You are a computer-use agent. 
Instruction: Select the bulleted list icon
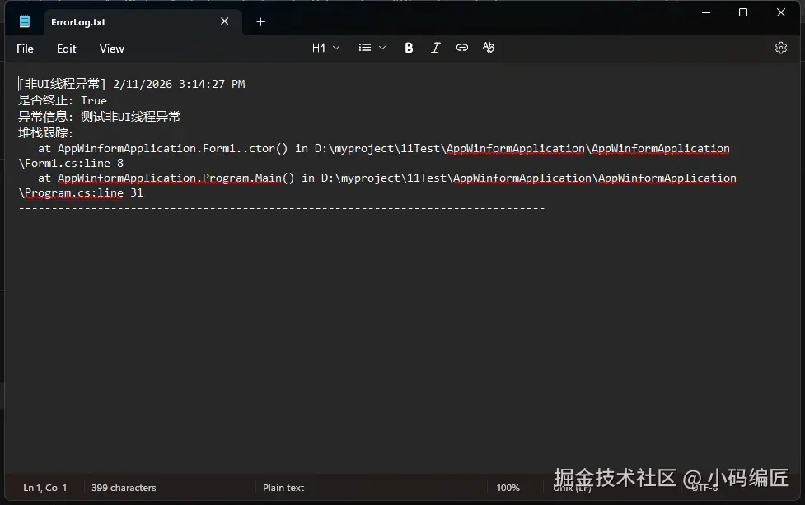[x=366, y=48]
